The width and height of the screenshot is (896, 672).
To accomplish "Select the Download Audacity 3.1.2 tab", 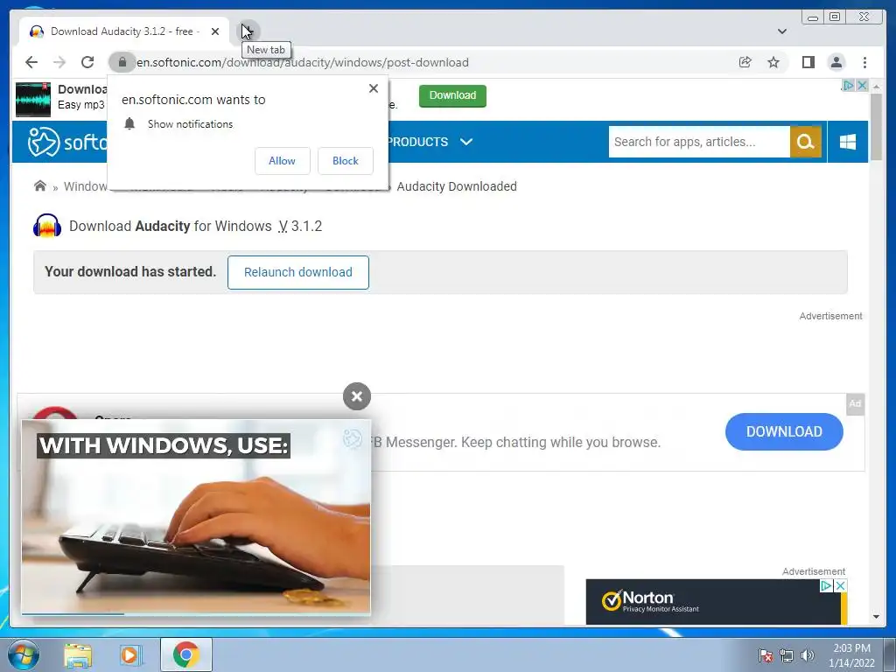I will 123,31.
